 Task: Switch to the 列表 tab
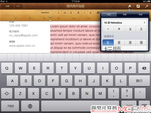pyautogui.click(x=125, y=15)
